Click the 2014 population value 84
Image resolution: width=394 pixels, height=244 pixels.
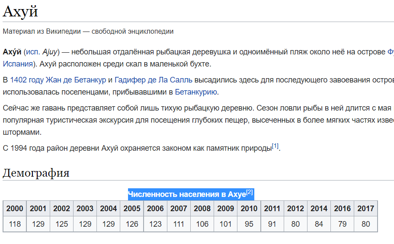[x=319, y=224]
